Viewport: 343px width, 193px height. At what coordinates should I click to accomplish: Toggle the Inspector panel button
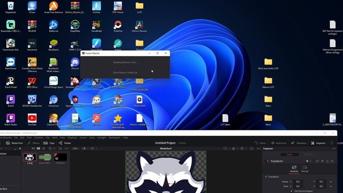click(318, 143)
